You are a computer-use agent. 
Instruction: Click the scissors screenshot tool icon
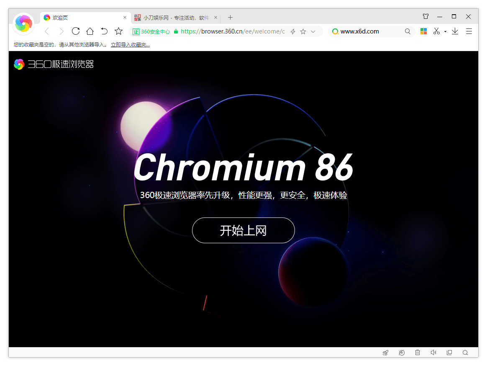[x=436, y=31]
